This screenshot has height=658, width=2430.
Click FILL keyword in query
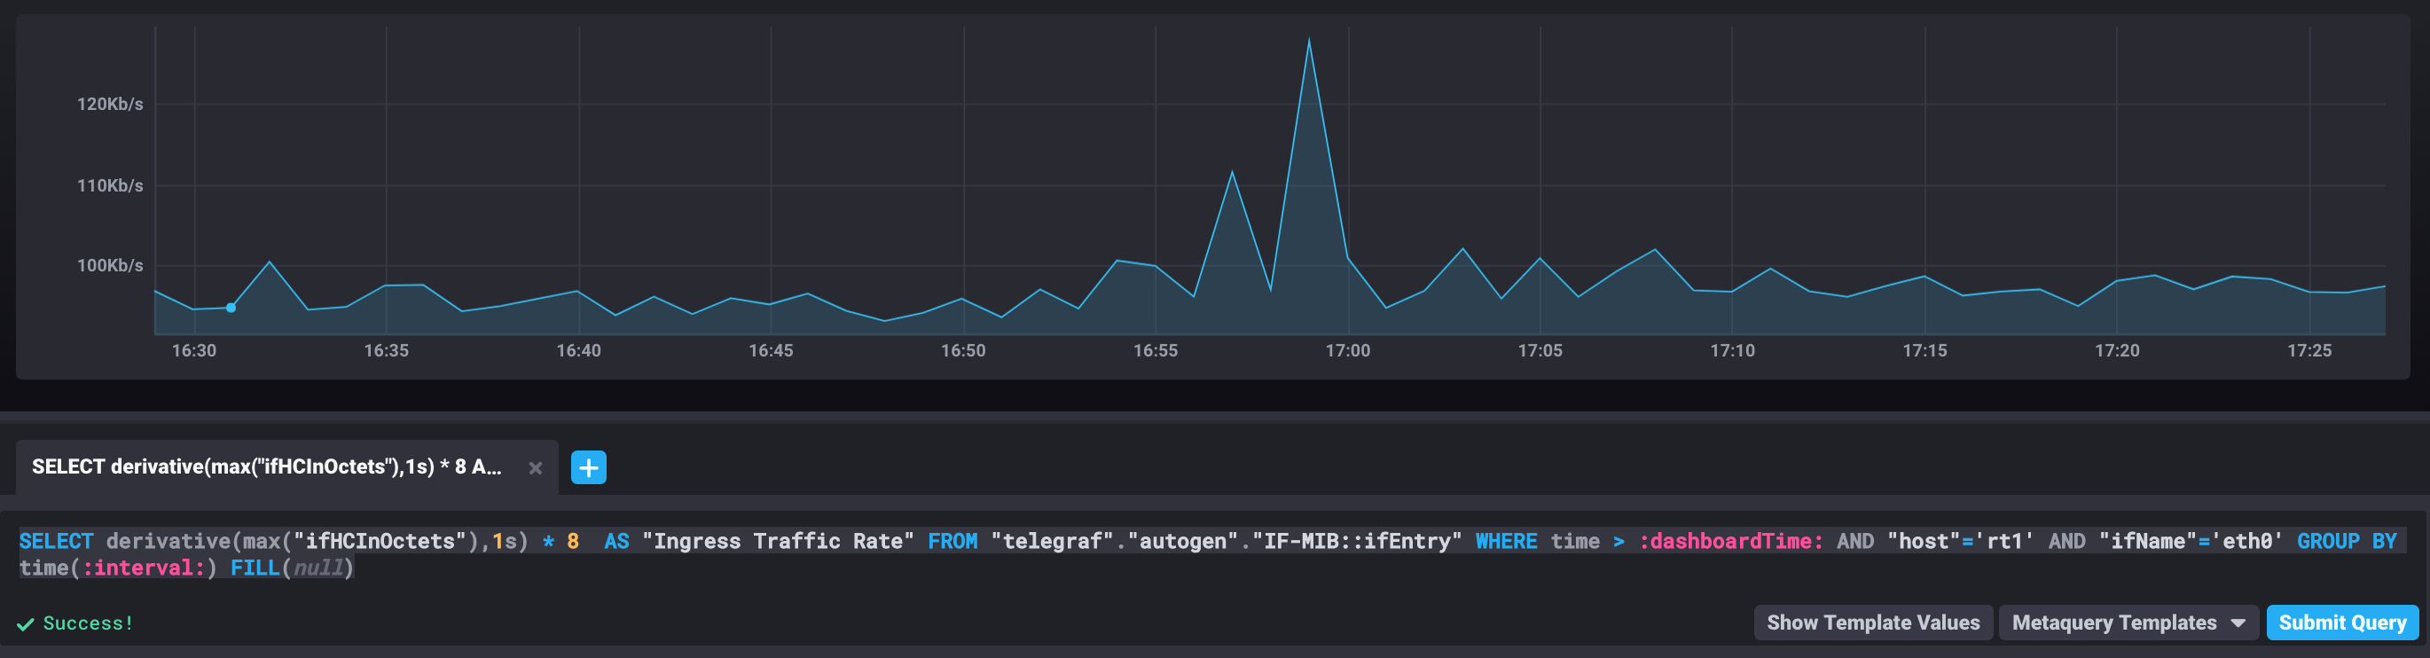(x=255, y=568)
